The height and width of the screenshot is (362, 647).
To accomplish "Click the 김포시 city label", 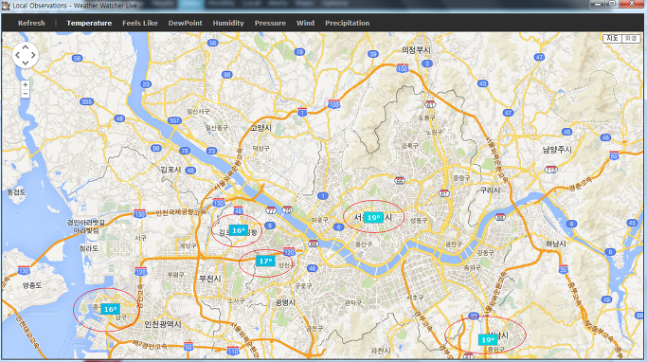I will click(x=171, y=170).
